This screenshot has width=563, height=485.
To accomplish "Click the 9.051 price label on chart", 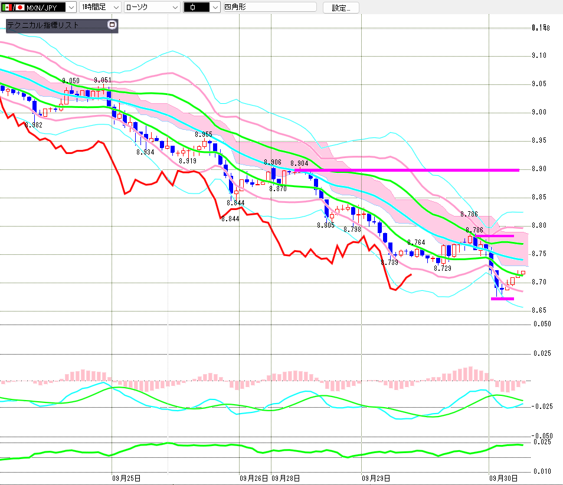I will (103, 80).
